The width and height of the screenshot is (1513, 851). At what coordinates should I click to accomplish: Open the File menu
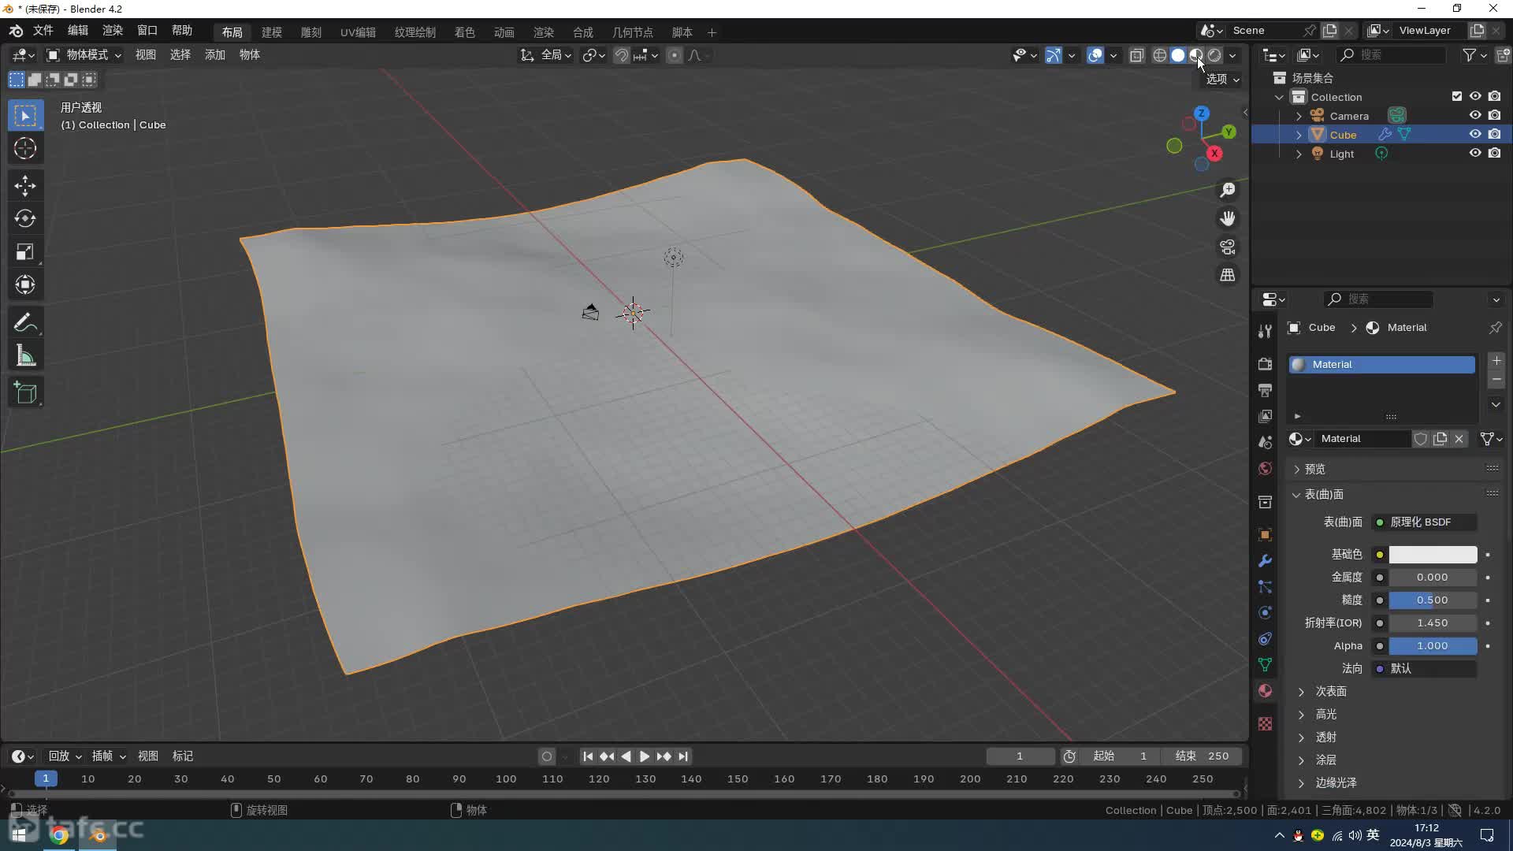tap(43, 30)
